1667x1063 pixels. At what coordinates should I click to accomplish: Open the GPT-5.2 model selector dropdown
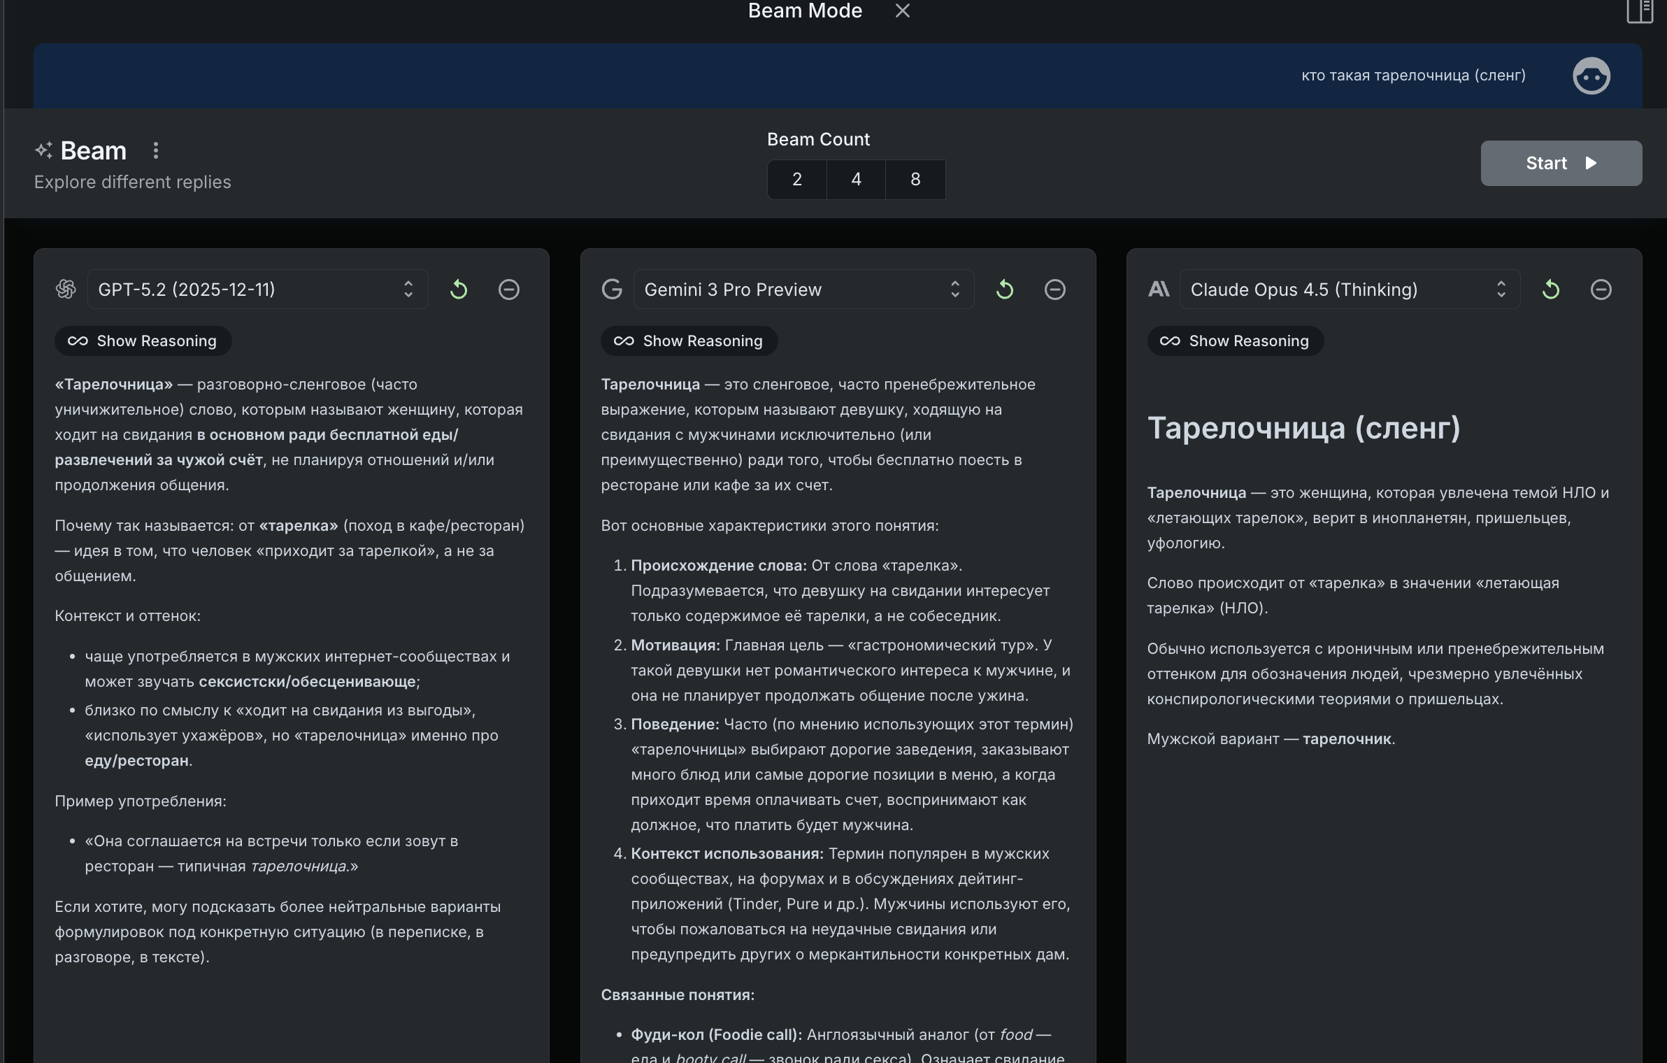tap(257, 290)
